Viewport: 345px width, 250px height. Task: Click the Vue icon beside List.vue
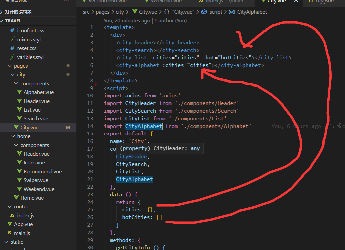[x=19, y=109]
